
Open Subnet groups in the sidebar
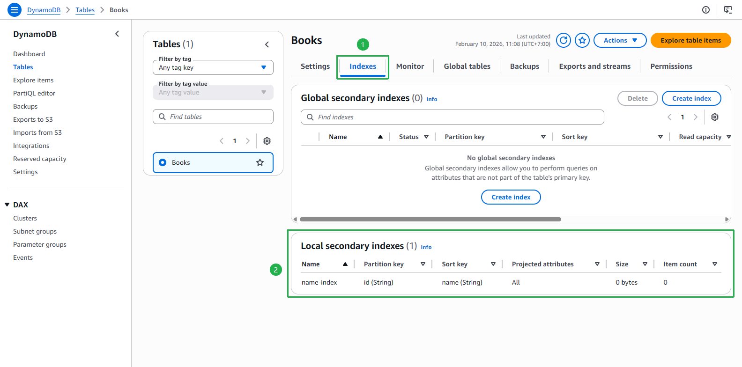[35, 231]
